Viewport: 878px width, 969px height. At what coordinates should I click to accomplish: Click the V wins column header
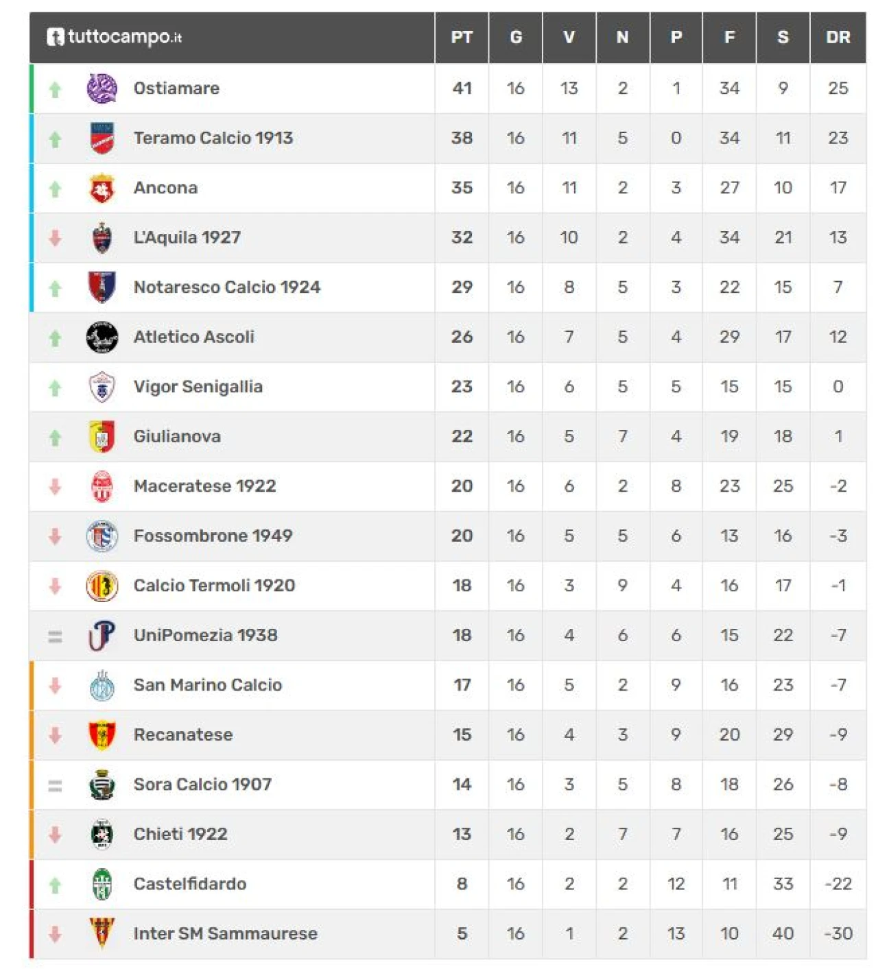(x=569, y=38)
